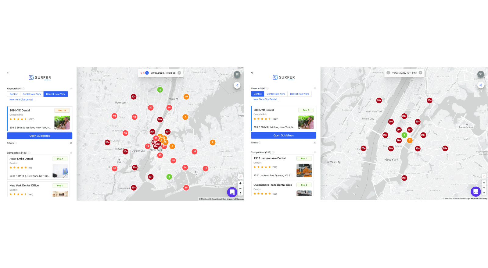The image size is (488, 268).
Task: Zoom in on the 10/03/2022 map
Action: (484, 183)
